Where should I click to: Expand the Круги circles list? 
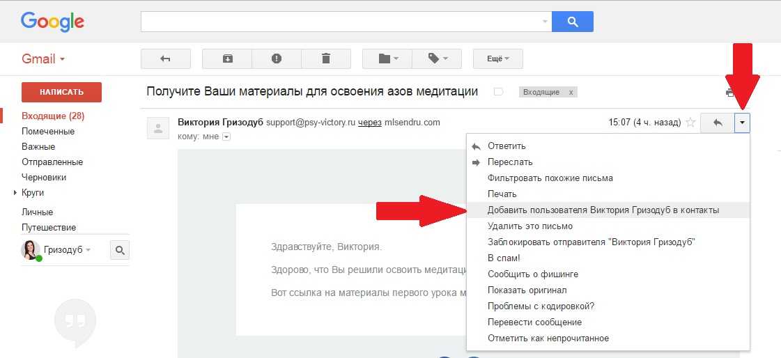(x=15, y=193)
